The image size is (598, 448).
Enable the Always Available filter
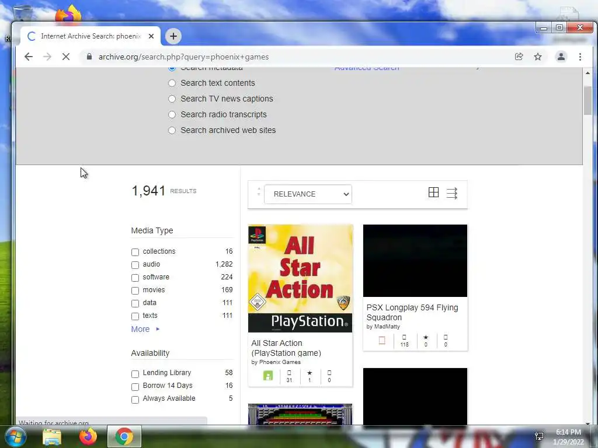coord(135,400)
